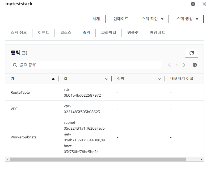Open stack panel settings gear at top
210x169 pixels.
(x=193, y=4)
